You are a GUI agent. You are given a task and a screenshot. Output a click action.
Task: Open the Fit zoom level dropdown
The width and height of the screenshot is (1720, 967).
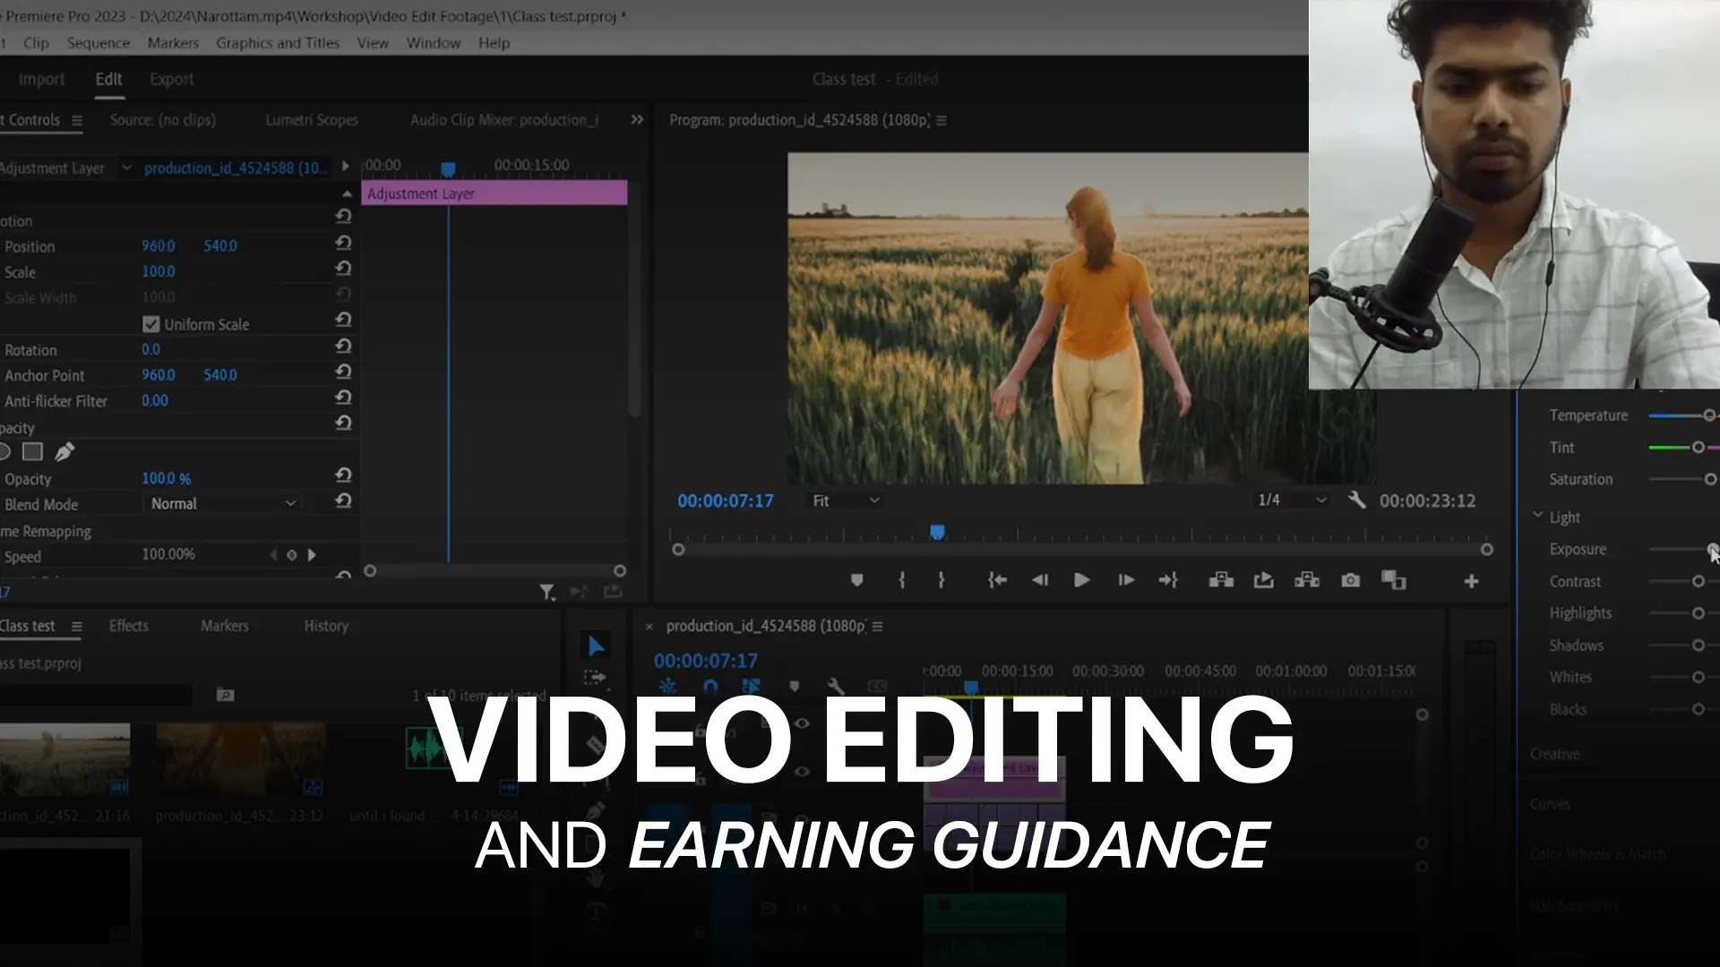tap(846, 501)
